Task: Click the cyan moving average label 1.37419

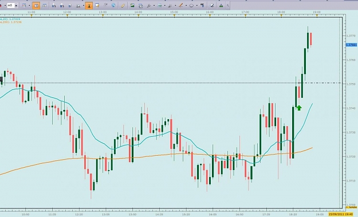Action: [x=10, y=19]
